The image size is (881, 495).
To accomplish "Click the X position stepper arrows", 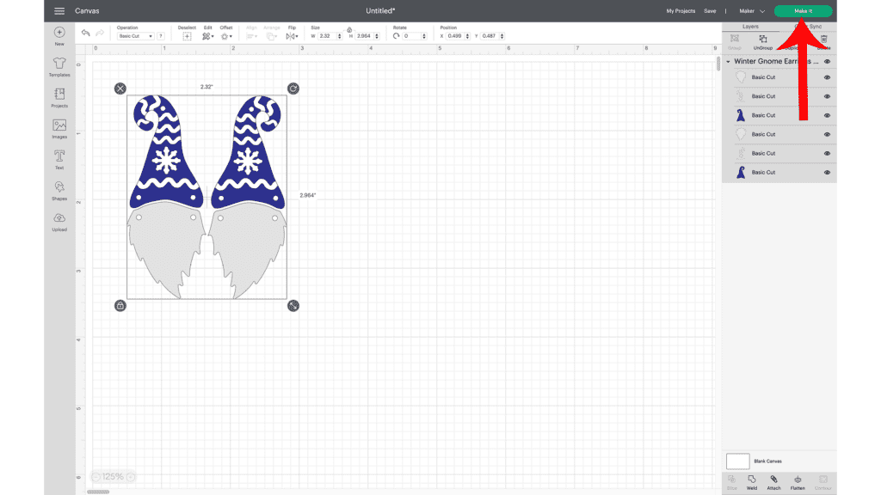I will point(467,36).
